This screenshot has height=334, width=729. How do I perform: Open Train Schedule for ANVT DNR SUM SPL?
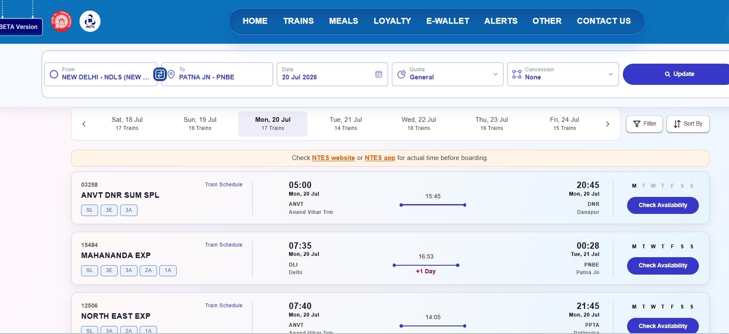pyautogui.click(x=224, y=185)
